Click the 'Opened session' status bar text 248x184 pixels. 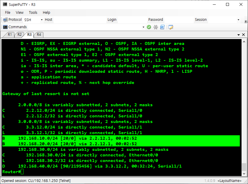point(36,181)
